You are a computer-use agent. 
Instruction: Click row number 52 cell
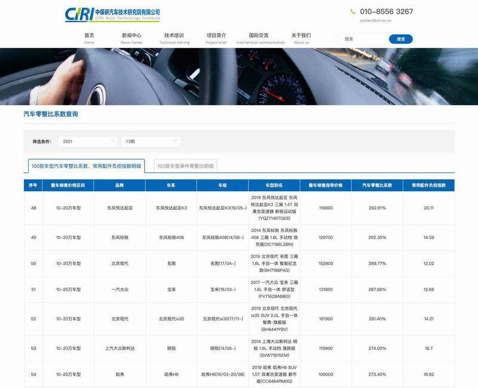33,319
